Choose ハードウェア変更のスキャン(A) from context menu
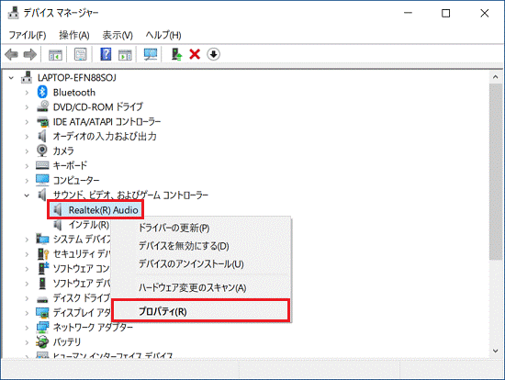Viewport: 505px width, 380px height. (x=201, y=287)
